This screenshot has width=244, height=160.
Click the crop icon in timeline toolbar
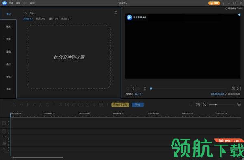pos(60,105)
